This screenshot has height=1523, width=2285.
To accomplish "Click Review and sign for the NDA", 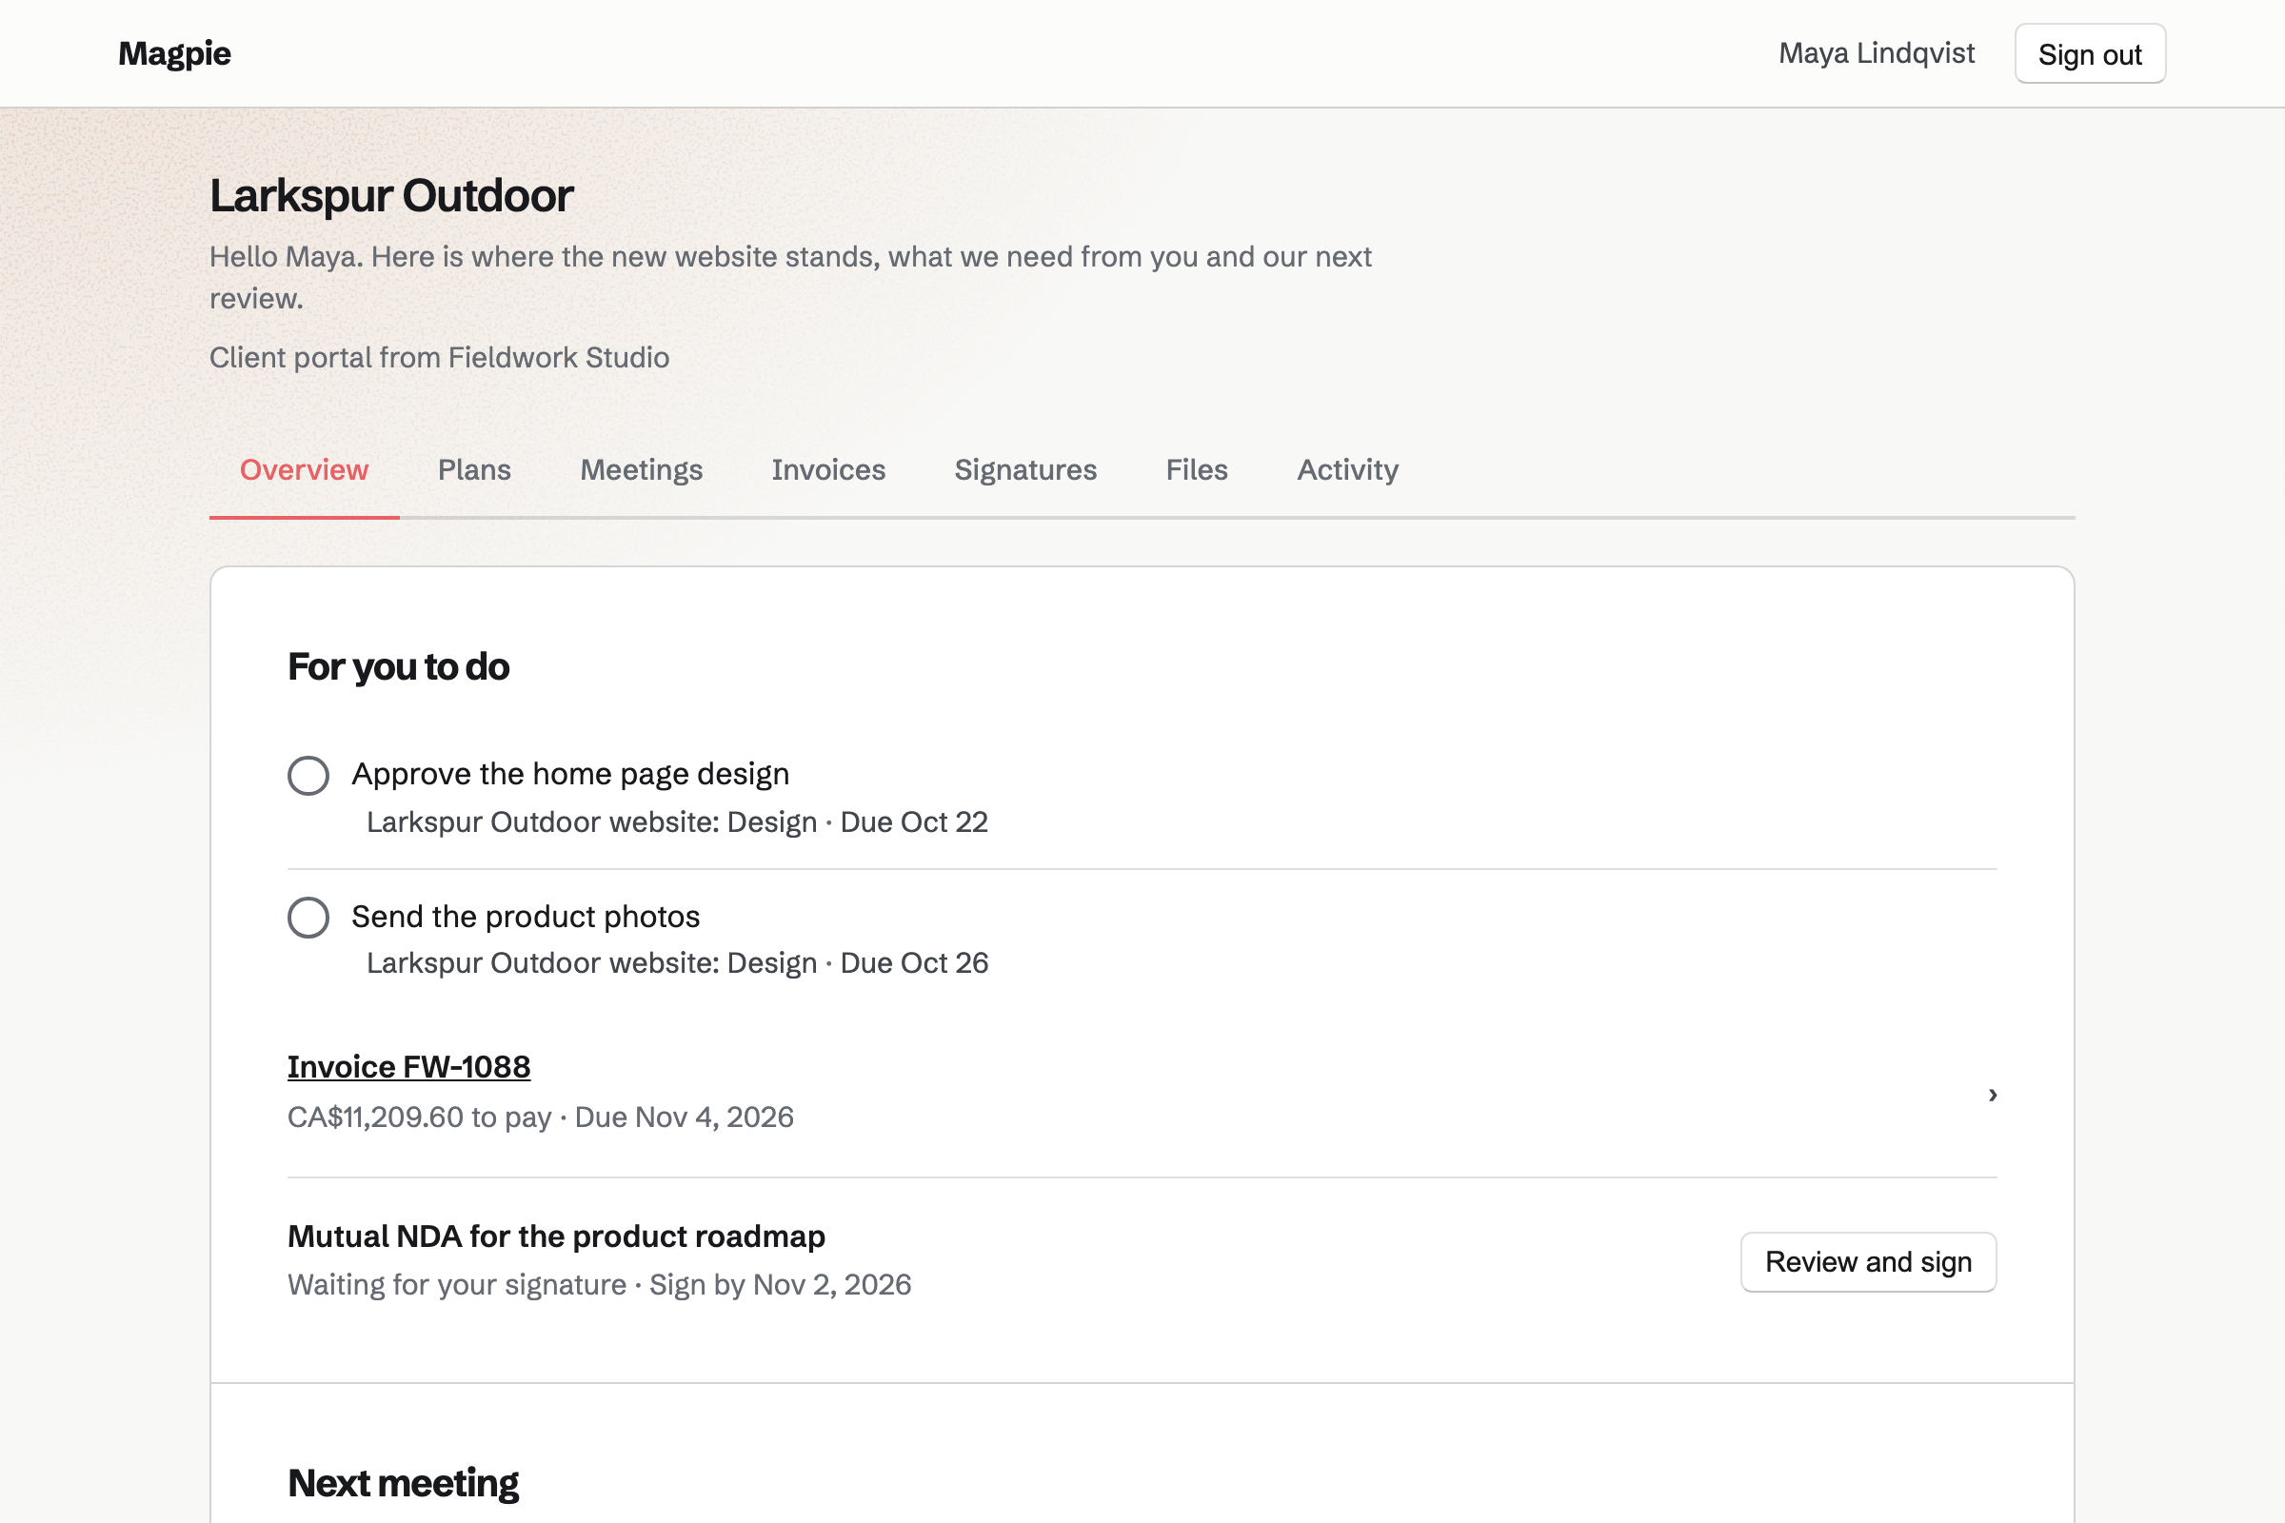I will [1868, 1262].
